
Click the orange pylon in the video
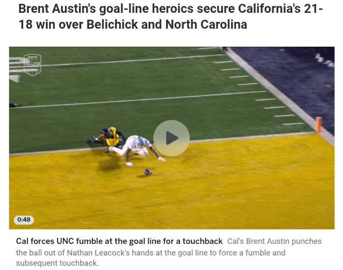click(319, 125)
